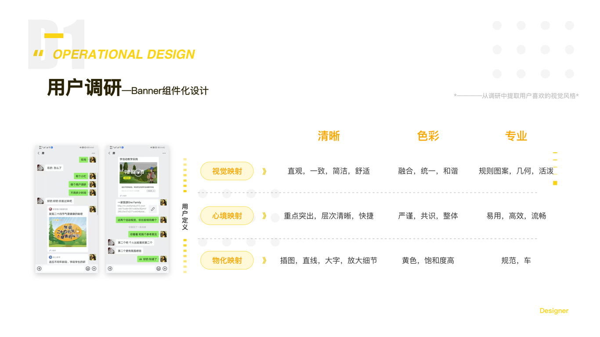Viewport: 600px width, 337px height.
Task: Select the 清晰 column heading
Action: click(329, 136)
